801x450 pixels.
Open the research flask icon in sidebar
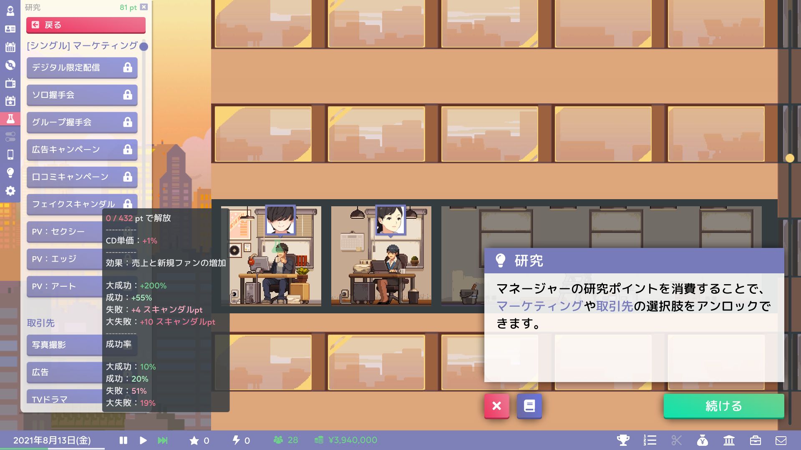(x=10, y=119)
